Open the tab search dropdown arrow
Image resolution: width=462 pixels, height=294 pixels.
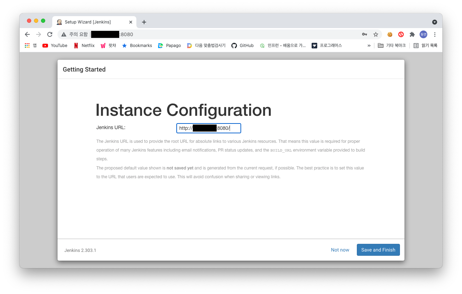click(435, 22)
